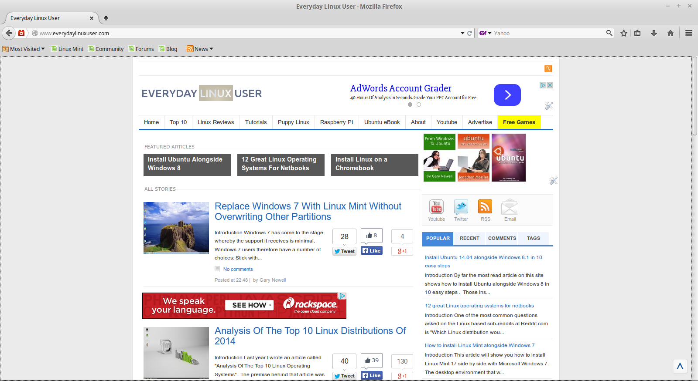Open Linux Mint bookmark in toolbar
Screen dimensions: 698x381
(x=67, y=49)
